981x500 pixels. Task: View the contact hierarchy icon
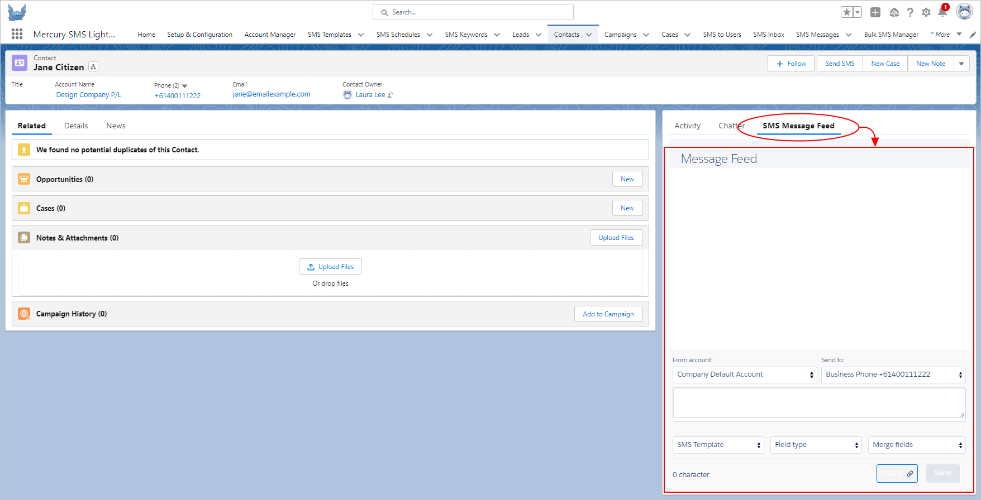[x=93, y=67]
